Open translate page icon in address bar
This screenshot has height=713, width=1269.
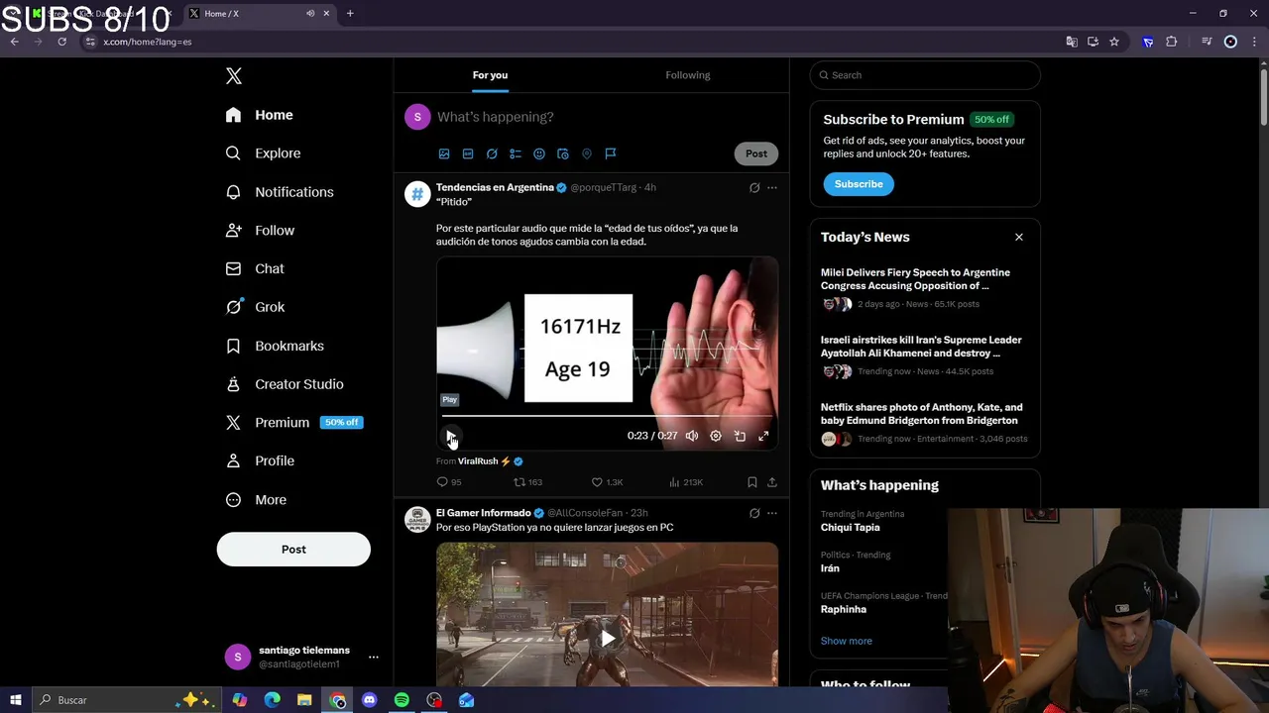[1071, 42]
